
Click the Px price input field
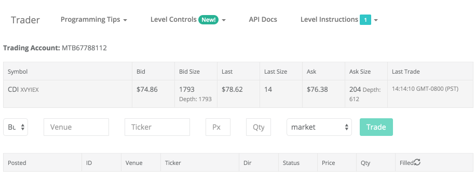(x=218, y=127)
